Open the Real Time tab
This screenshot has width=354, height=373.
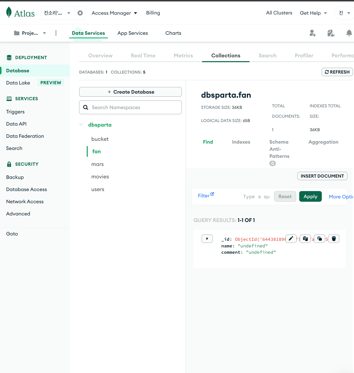[x=143, y=56]
